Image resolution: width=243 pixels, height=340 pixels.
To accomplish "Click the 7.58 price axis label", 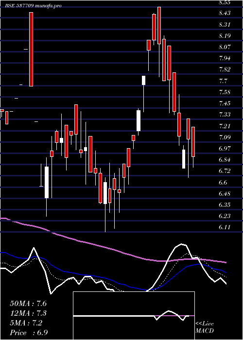I will coord(225,92).
